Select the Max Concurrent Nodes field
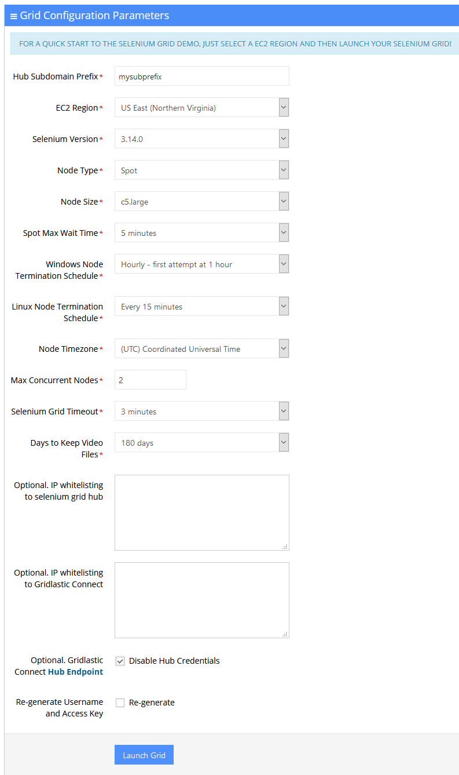 point(150,380)
